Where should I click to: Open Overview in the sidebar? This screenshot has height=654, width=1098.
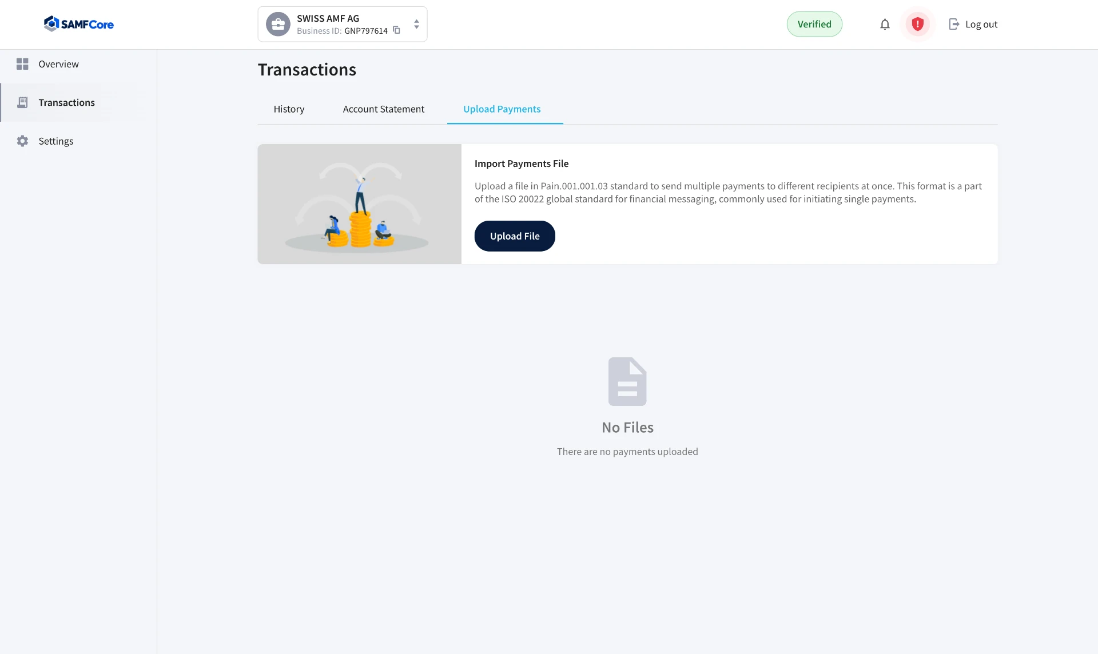78,64
